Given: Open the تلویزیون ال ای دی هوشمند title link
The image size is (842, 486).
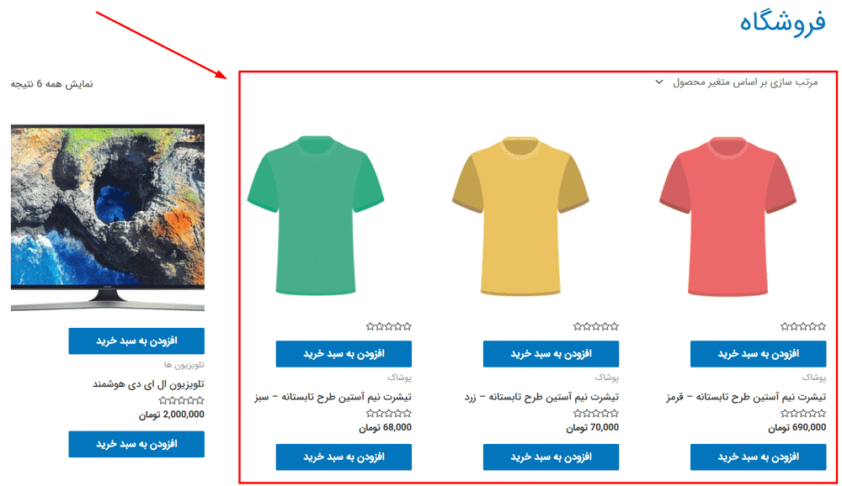Looking at the screenshot, I should (148, 384).
